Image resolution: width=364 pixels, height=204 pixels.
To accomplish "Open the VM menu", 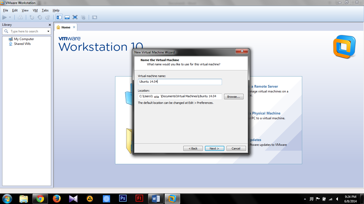I will tap(35, 10).
